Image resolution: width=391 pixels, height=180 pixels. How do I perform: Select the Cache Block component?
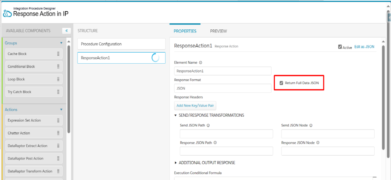click(34, 54)
